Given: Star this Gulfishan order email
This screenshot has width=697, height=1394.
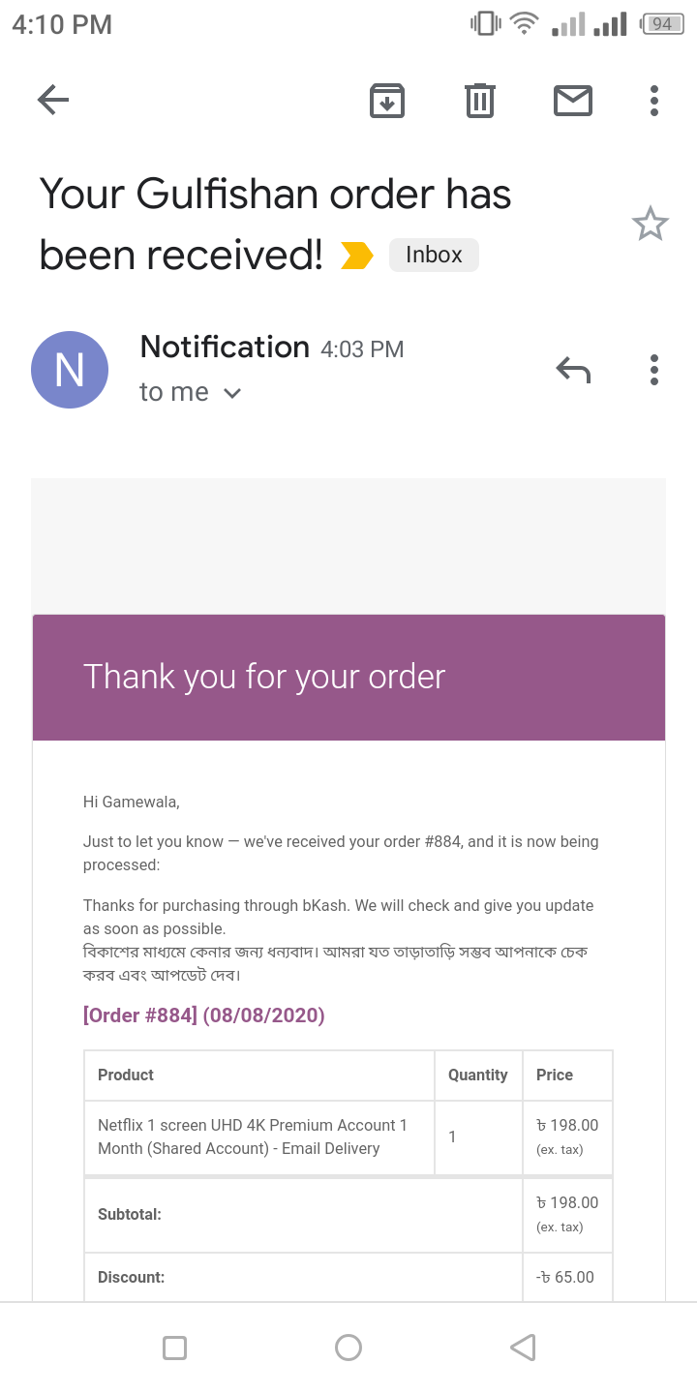Looking at the screenshot, I should [x=651, y=225].
